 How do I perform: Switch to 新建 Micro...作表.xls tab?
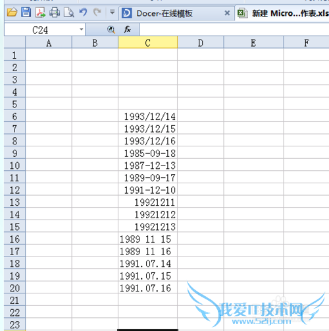(282, 13)
